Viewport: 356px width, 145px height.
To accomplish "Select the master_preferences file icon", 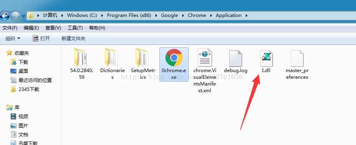I will 297,58.
